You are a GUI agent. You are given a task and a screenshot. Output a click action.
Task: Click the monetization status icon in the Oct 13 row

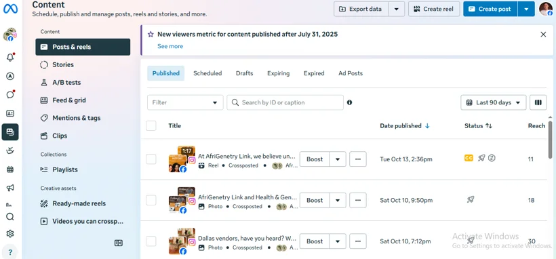pyautogui.click(x=492, y=158)
